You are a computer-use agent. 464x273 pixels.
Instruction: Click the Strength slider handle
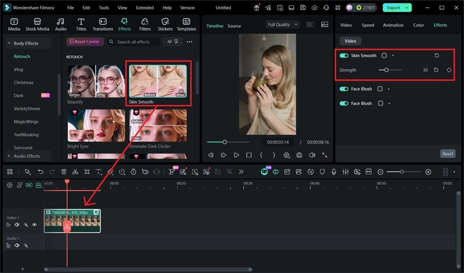[x=386, y=70]
